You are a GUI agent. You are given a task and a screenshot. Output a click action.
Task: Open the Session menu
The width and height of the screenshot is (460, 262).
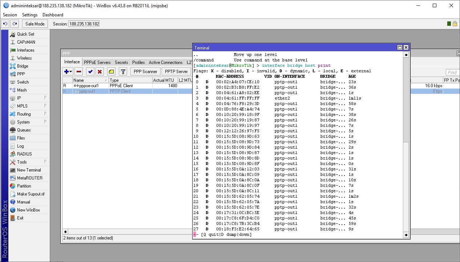10,15
